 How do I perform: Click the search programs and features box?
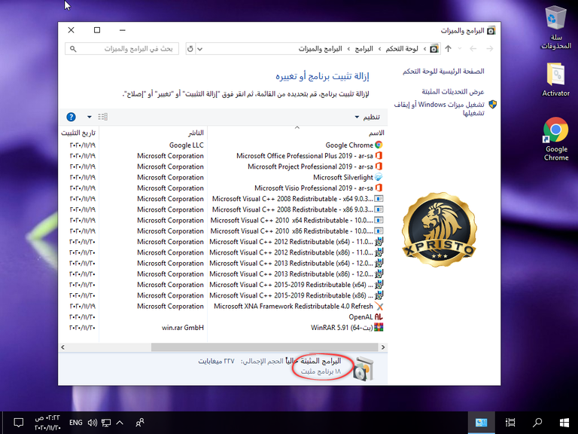point(122,49)
